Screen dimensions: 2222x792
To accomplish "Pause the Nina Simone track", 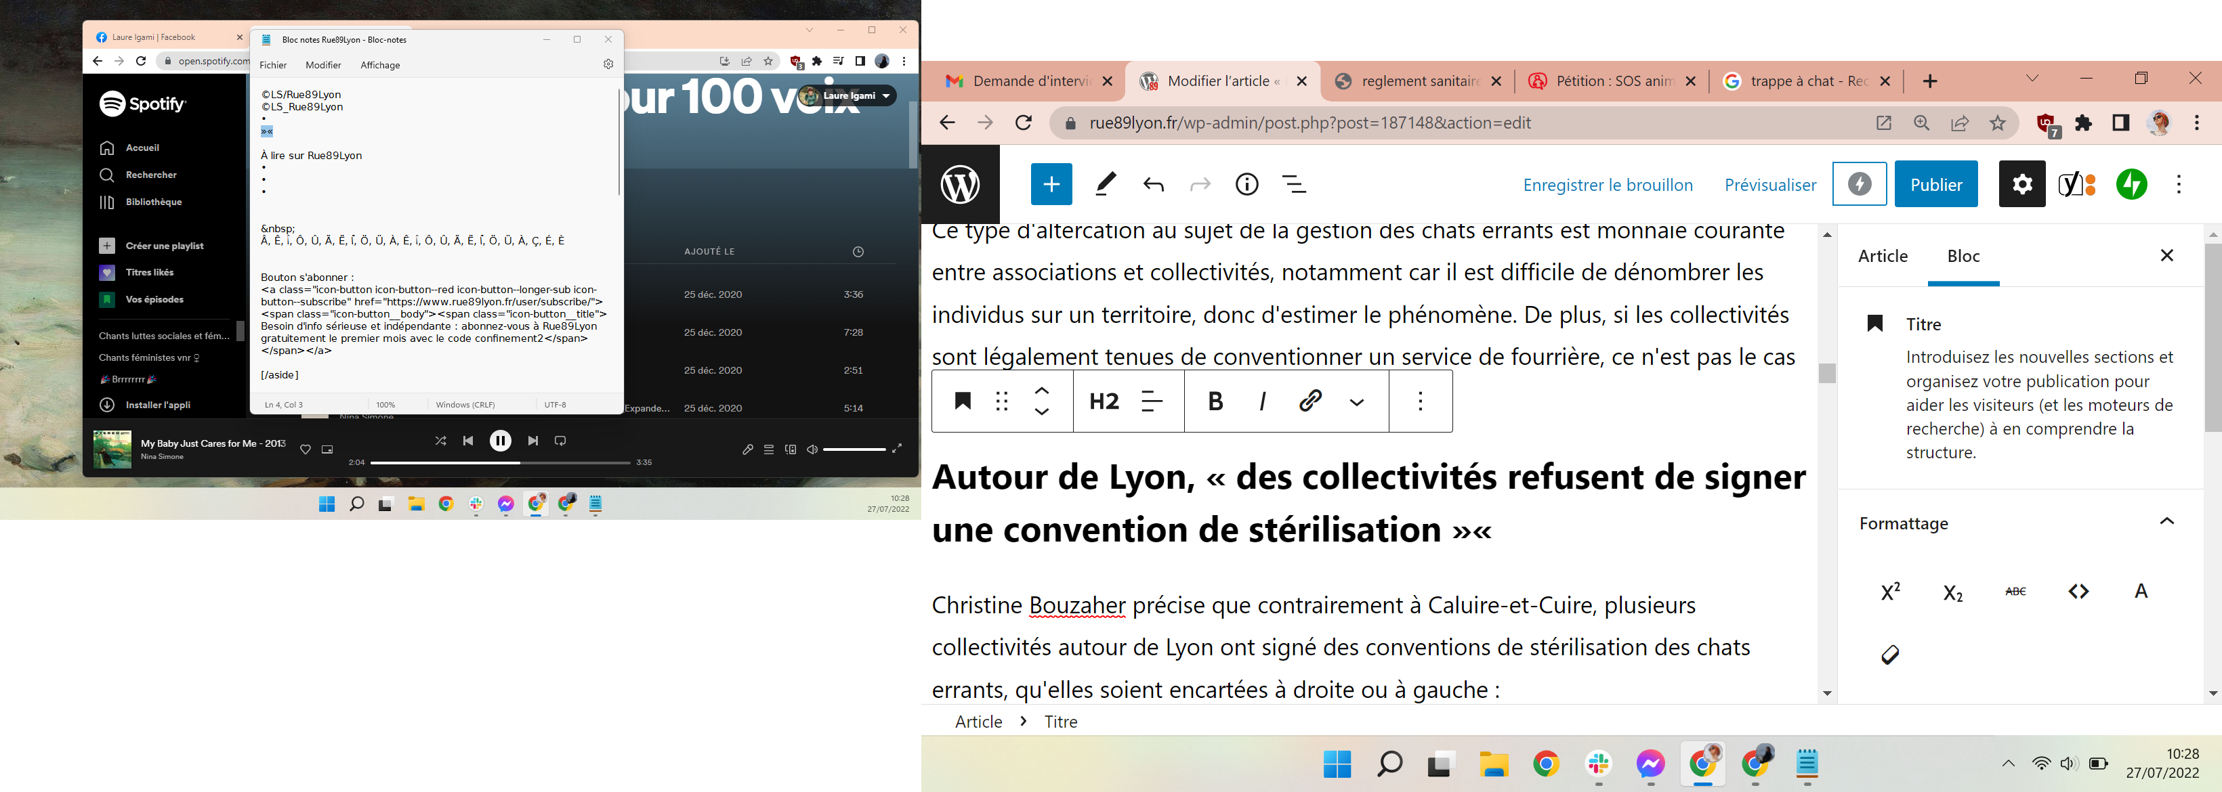I will click(x=501, y=441).
